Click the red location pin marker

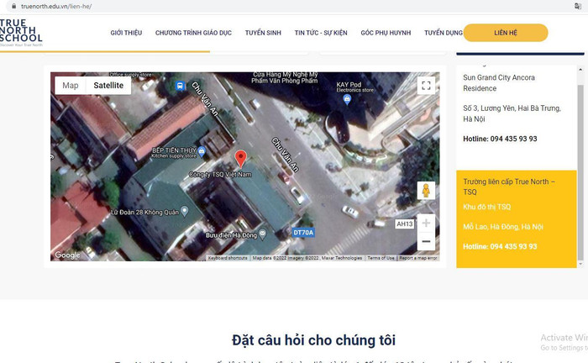(241, 158)
